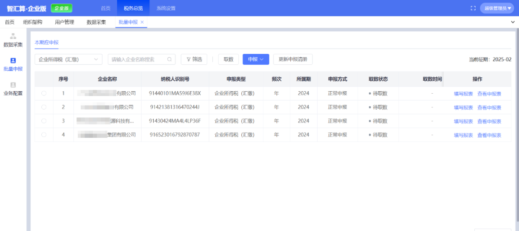The image size is (519, 231).
Task: Open 企业所得税（汇缴） tax type dropdown
Action: pyautogui.click(x=69, y=59)
